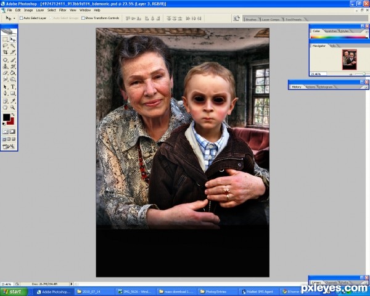This screenshot has height=296, width=370.
Task: Select the Rectangle shape tool
Action: 13,94
